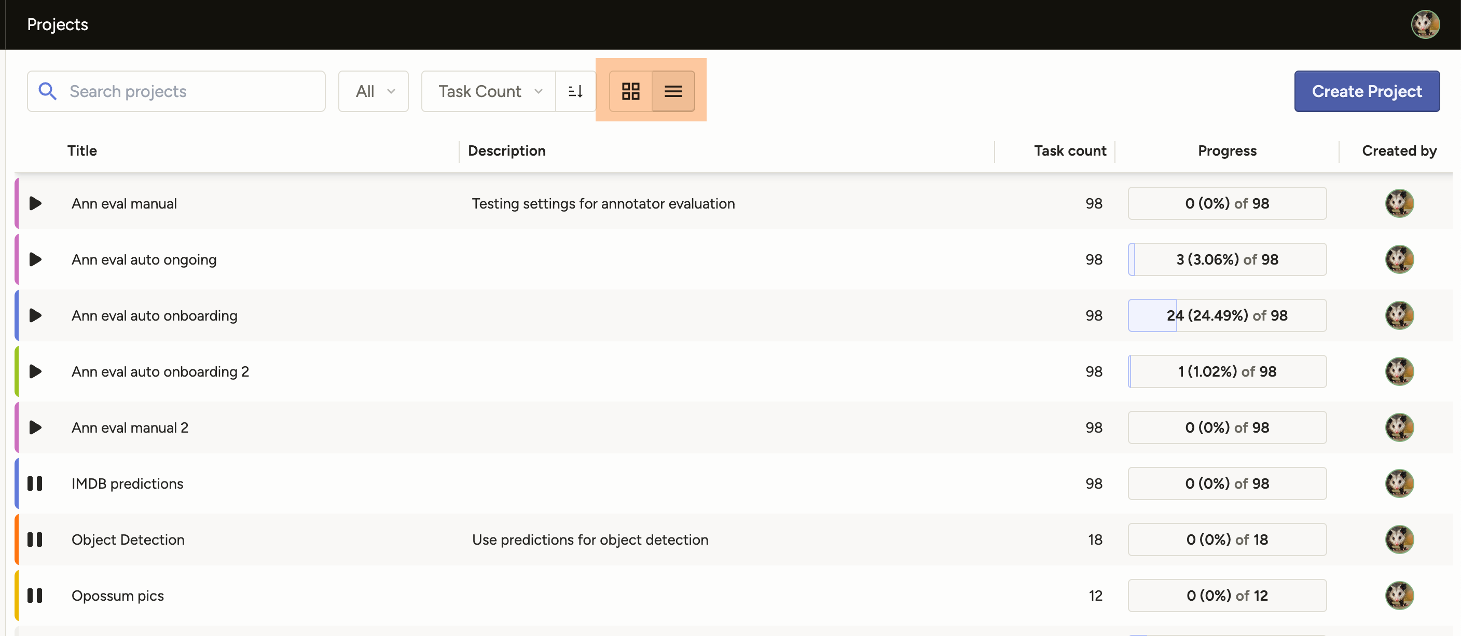The width and height of the screenshot is (1461, 636).
Task: Open the Task Count sorting dropdown
Action: coord(487,91)
